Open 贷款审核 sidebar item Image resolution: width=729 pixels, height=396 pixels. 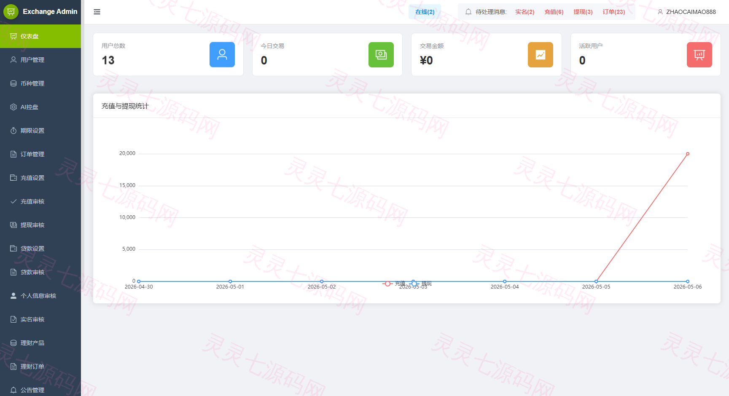[40, 272]
